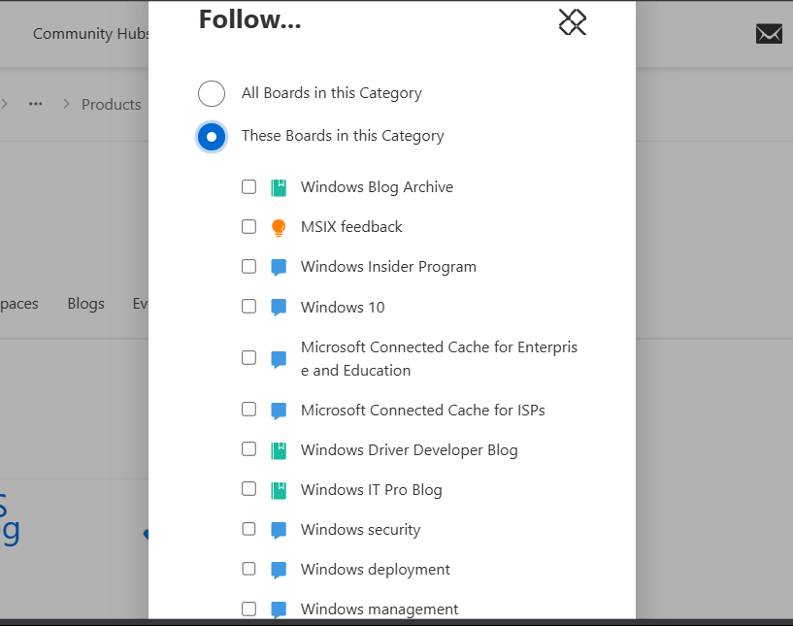Check the Windows Blog Archive checkbox
This screenshot has width=793, height=626.
click(x=249, y=186)
